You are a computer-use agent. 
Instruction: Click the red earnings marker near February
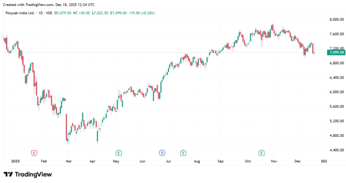[34, 153]
